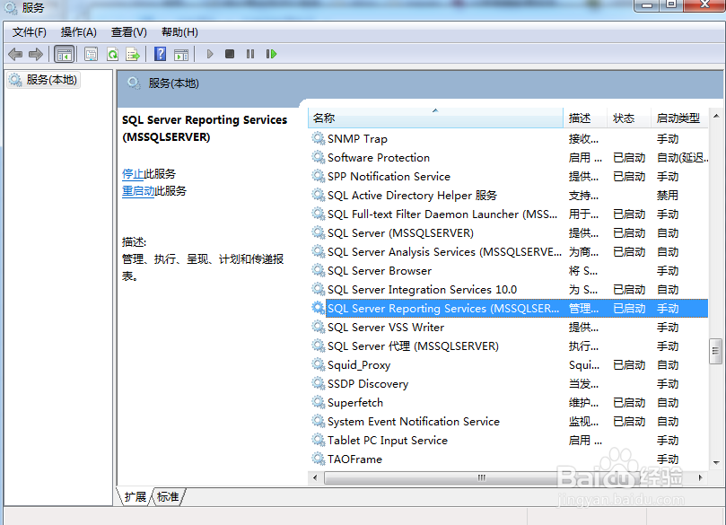Viewport: 726px width, 525px height.
Task: Click gear icon of SSDP Discovery
Action: [x=318, y=383]
